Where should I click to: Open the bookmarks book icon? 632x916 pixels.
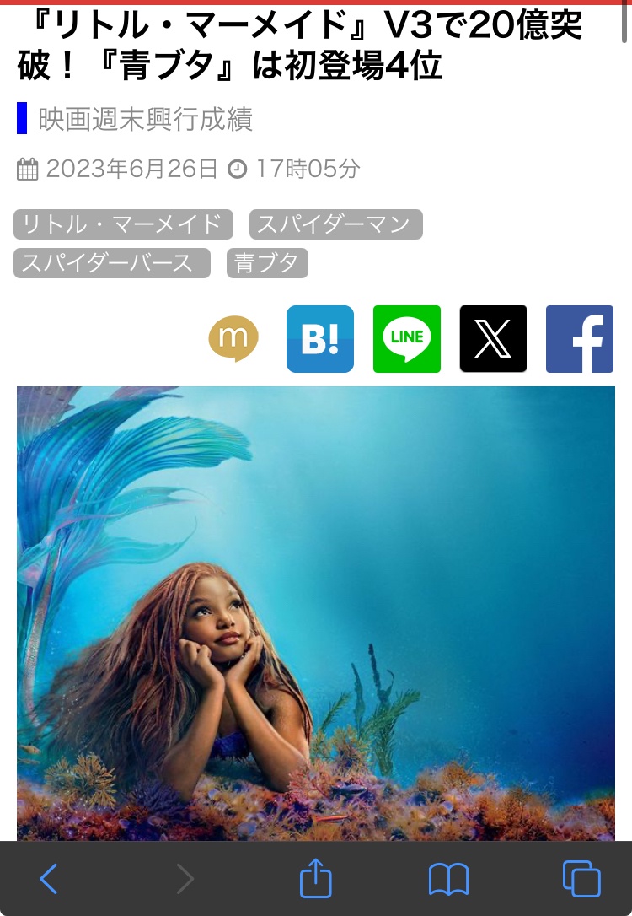point(449,879)
